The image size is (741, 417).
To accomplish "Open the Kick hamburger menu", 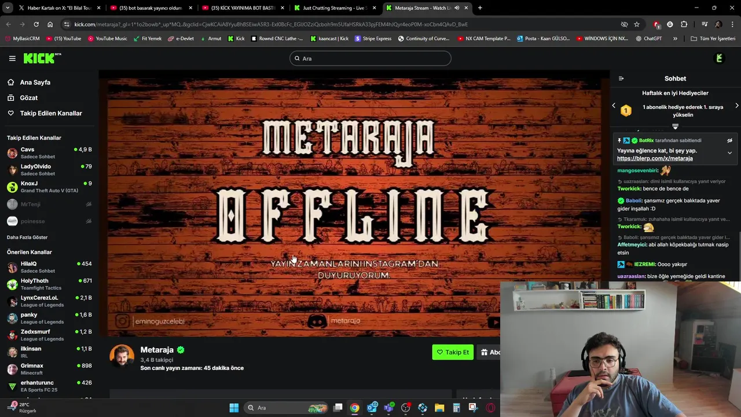I will [12, 58].
